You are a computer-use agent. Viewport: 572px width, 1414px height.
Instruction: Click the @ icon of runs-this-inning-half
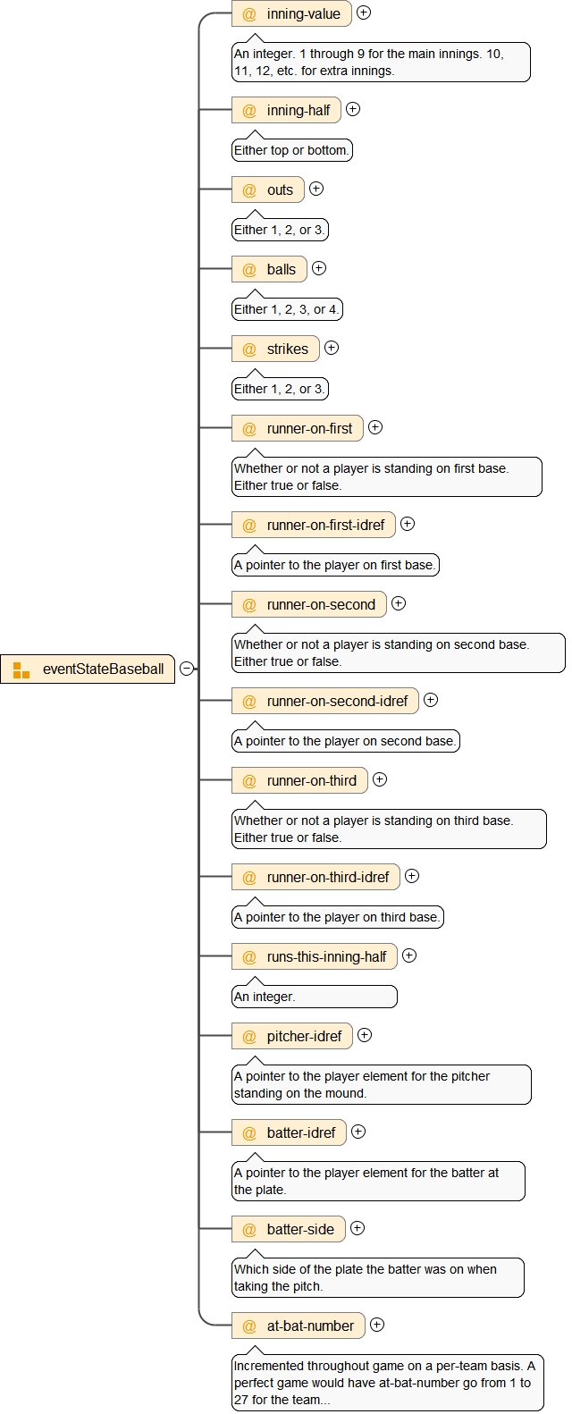[x=249, y=956]
